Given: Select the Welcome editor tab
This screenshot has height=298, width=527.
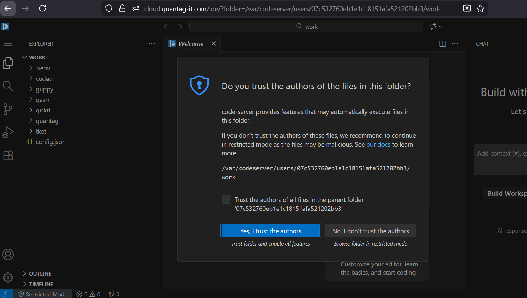Looking at the screenshot, I should pyautogui.click(x=191, y=44).
